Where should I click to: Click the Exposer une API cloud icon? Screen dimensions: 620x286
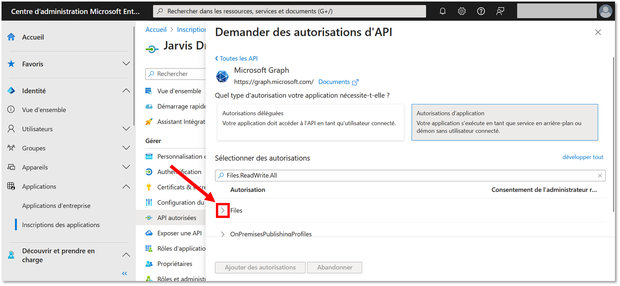pos(149,233)
